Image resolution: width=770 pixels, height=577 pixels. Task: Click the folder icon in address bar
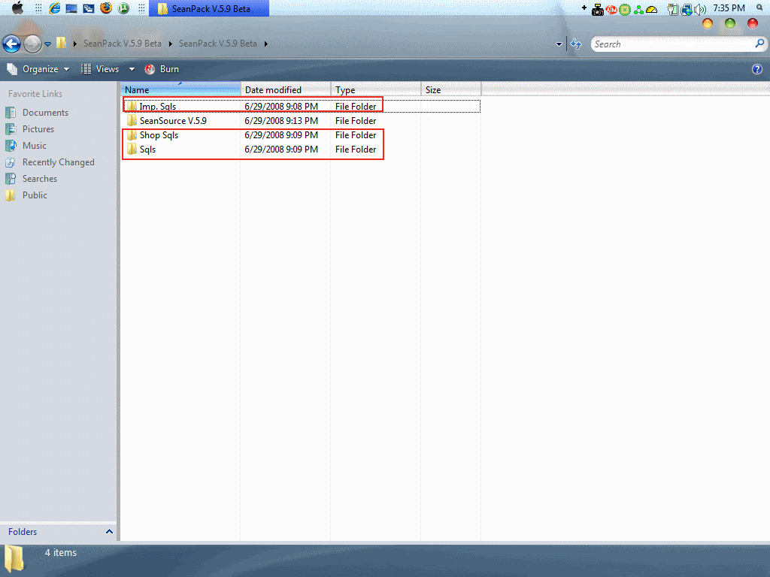click(x=62, y=43)
